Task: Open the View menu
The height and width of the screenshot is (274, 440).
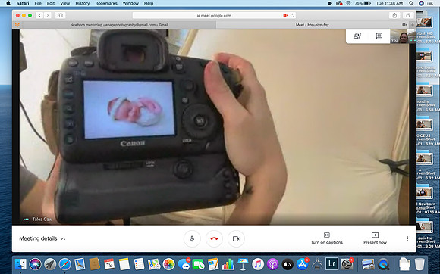Action: 64,3
